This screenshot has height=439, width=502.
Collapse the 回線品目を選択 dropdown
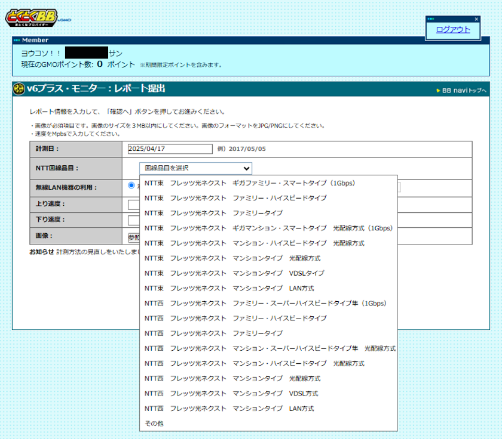[195, 168]
